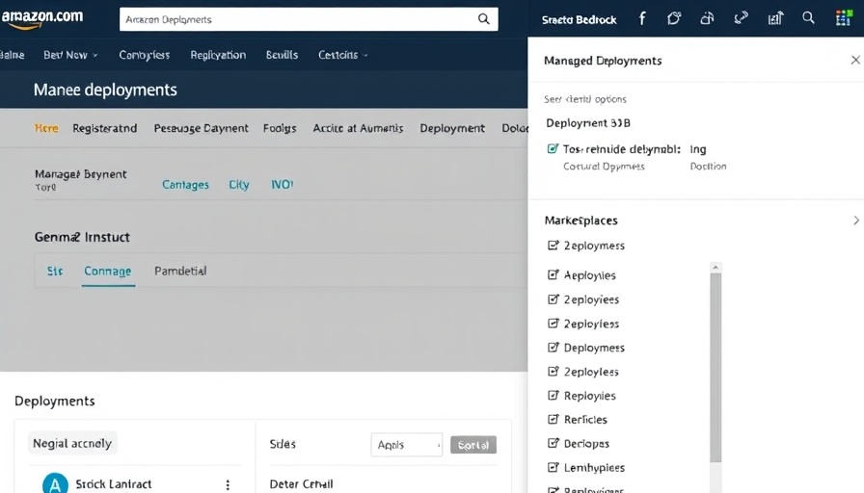
Task: Toggle the '2eployiess' checkbox
Action: pyautogui.click(x=553, y=324)
